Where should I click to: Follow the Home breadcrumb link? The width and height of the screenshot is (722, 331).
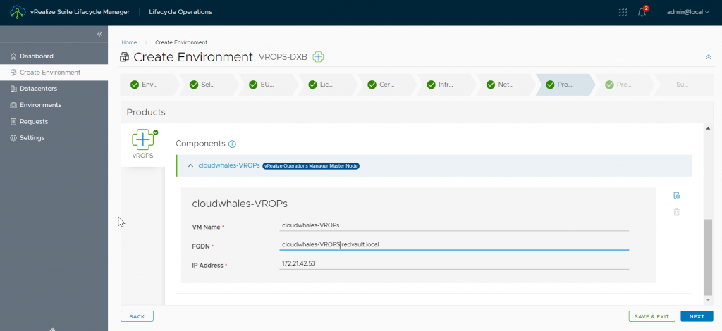click(x=129, y=42)
